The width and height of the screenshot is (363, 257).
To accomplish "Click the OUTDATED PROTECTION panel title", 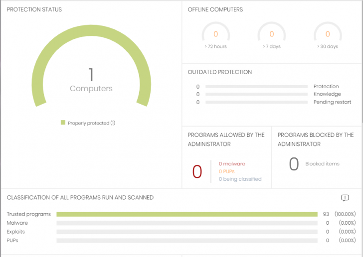I will click(220, 72).
